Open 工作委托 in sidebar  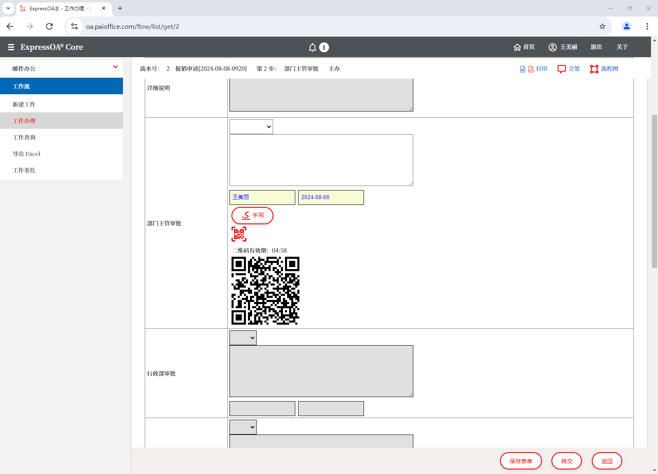pos(62,170)
